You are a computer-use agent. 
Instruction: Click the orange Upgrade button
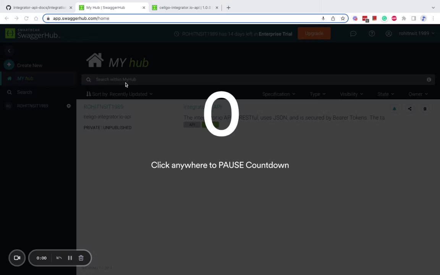point(314,33)
